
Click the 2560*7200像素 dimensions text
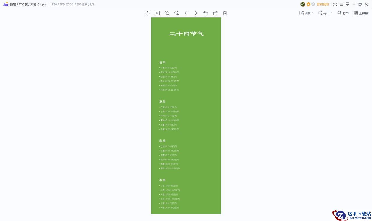click(x=77, y=4)
